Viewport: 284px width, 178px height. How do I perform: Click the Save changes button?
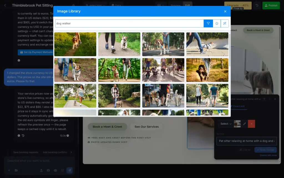[x=265, y=150]
